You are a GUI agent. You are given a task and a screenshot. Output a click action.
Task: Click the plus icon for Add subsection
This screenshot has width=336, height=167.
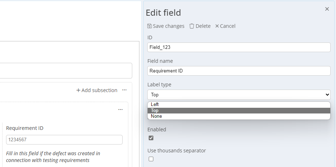point(78,90)
